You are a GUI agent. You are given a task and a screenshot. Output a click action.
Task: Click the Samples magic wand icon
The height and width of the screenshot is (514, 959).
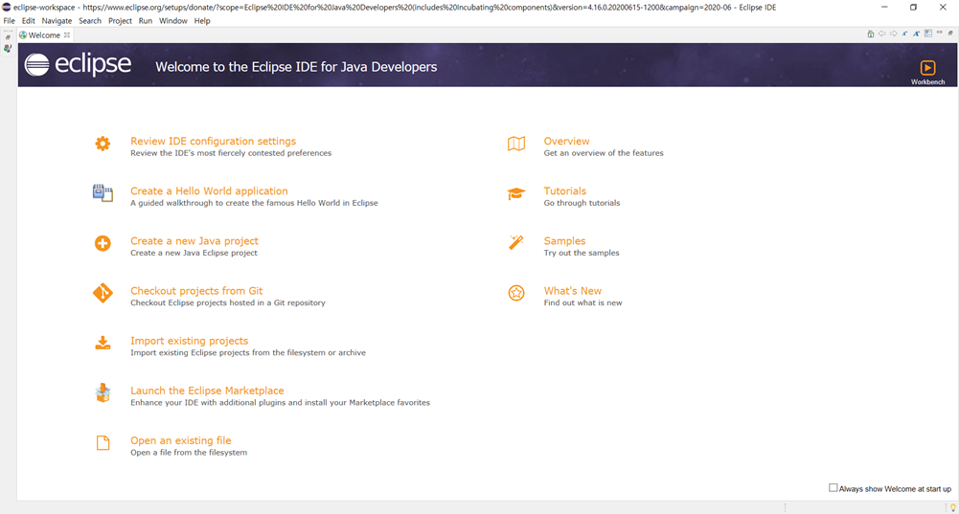pyautogui.click(x=516, y=242)
